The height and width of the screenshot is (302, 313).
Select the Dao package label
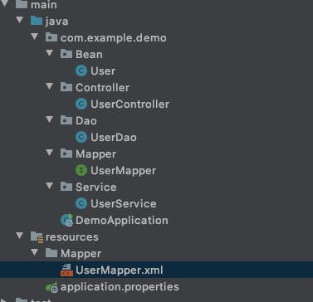click(x=86, y=121)
